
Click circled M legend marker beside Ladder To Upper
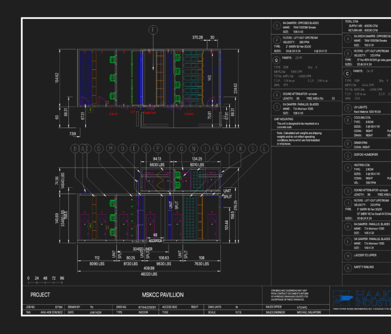click(x=348, y=256)
